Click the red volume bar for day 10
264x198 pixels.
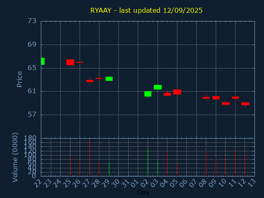point(226,167)
